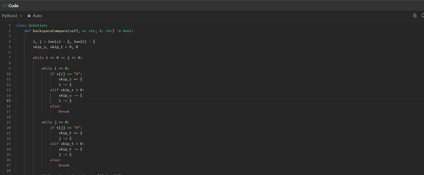
Task: Click line number 28 in the gutter
Action: pyautogui.click(x=8, y=171)
